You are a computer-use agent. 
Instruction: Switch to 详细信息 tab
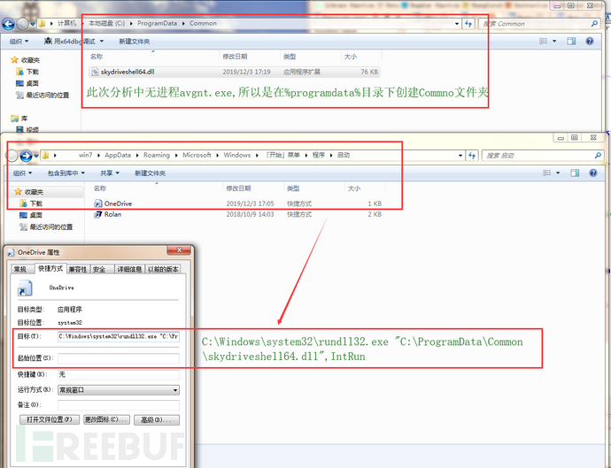129,270
